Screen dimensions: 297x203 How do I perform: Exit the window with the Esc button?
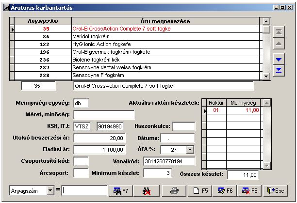276,191
